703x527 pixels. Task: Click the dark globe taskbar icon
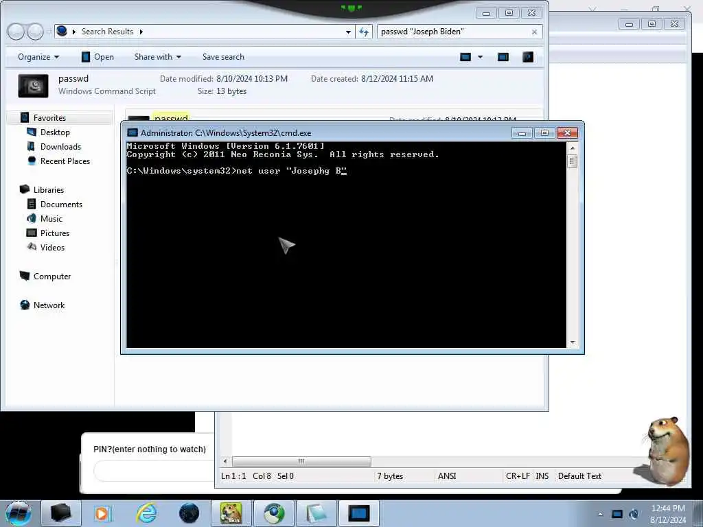click(189, 513)
